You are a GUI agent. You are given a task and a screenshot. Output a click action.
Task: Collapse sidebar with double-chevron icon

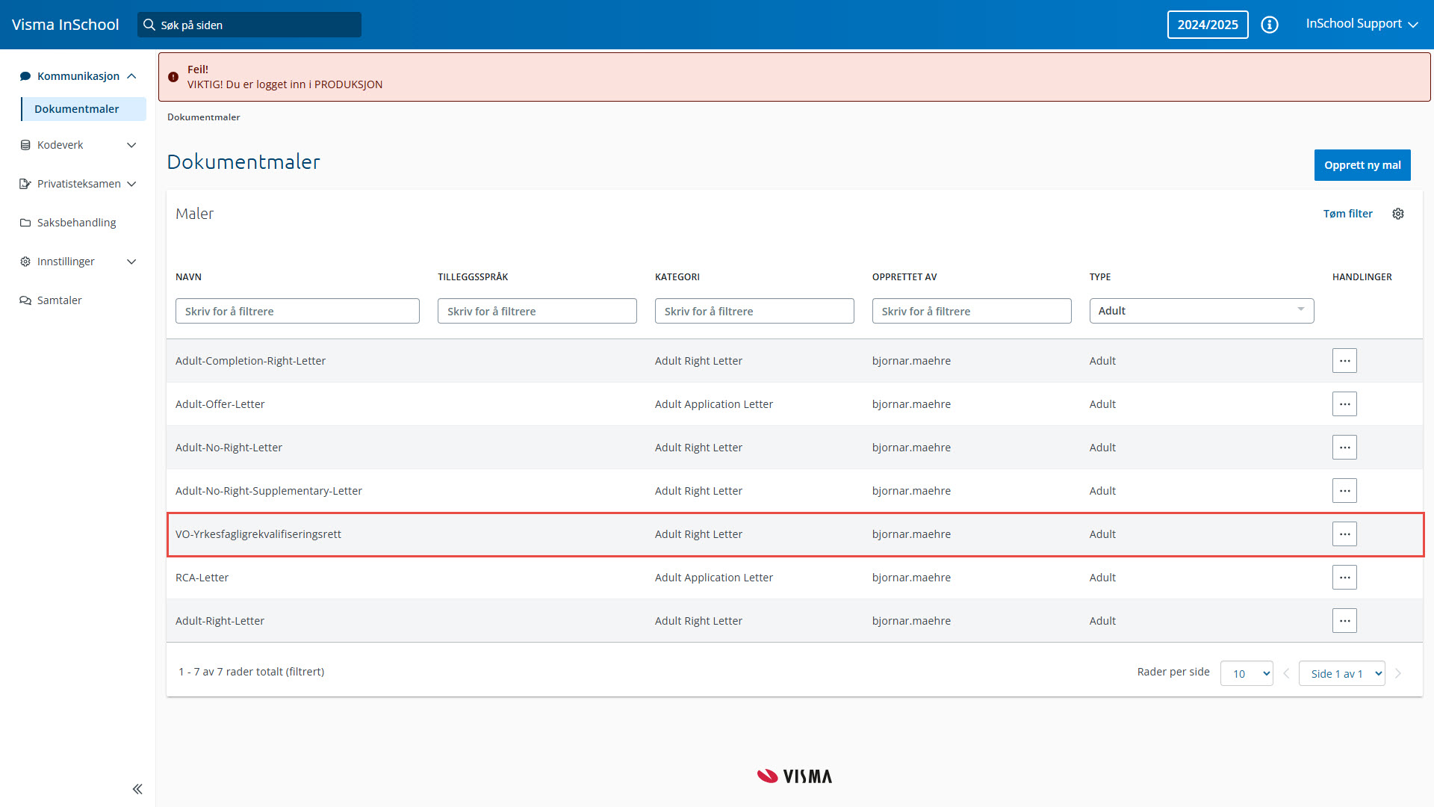click(x=137, y=789)
